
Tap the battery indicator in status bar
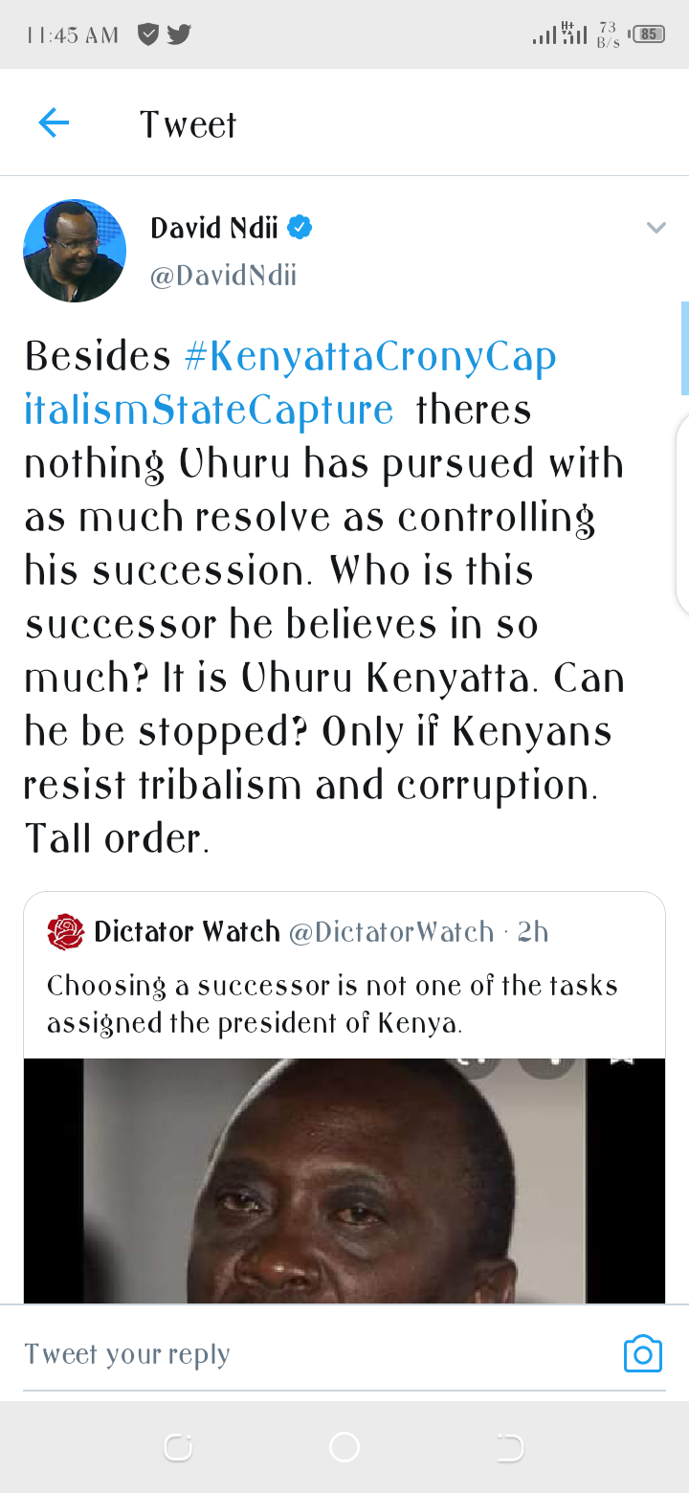pyautogui.click(x=648, y=34)
